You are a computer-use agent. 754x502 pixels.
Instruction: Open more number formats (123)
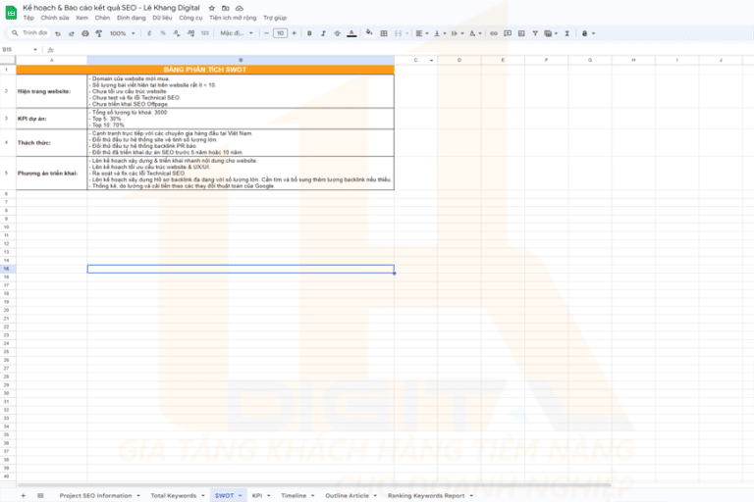[x=205, y=33]
